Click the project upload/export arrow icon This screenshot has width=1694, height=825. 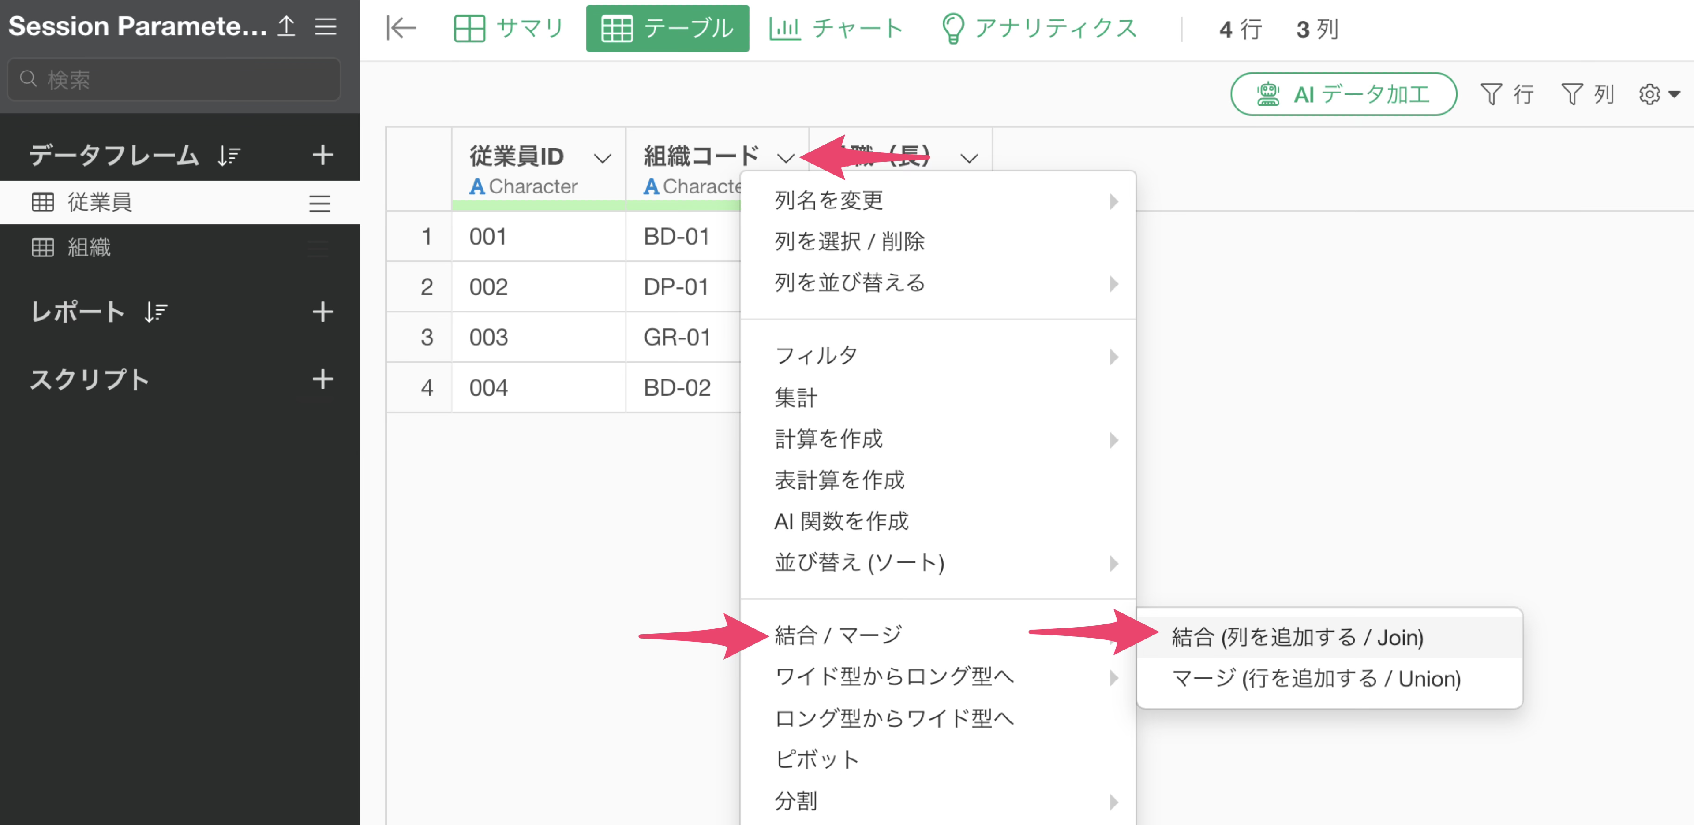coord(286,26)
